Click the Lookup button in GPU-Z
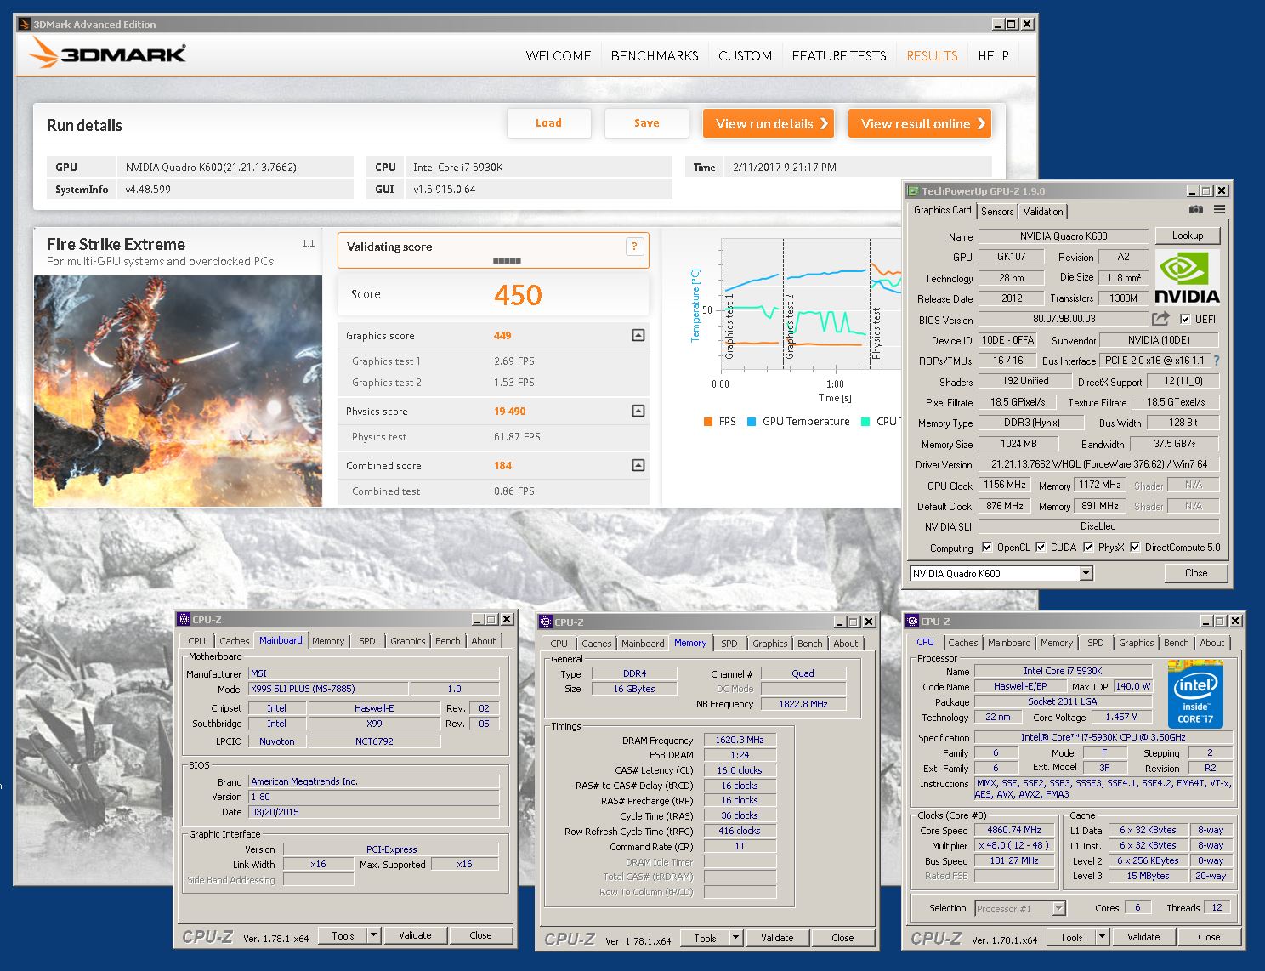Screen dimensions: 1265x971 (x=1188, y=236)
